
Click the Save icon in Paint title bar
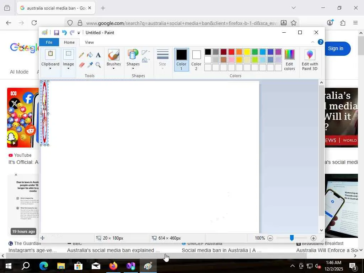coord(57,33)
